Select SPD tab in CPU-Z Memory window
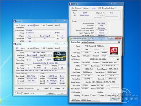Image resolution: width=141 pixels, height=106 pixels. (100, 8)
